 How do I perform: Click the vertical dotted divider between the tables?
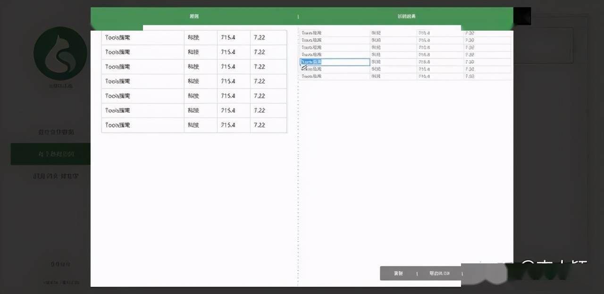[298, 155]
